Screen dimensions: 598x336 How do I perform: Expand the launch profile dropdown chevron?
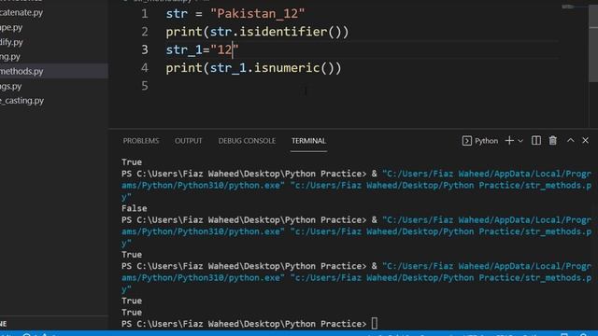[520, 141]
